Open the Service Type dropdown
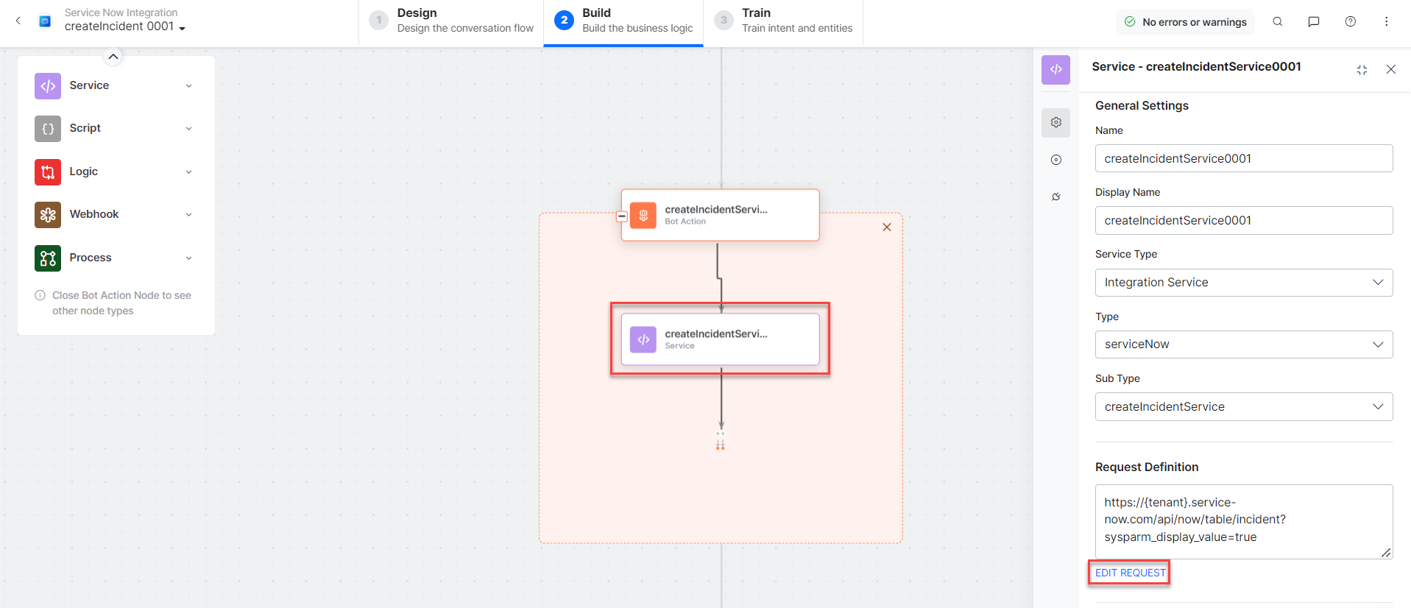This screenshot has width=1411, height=608. (x=1243, y=283)
